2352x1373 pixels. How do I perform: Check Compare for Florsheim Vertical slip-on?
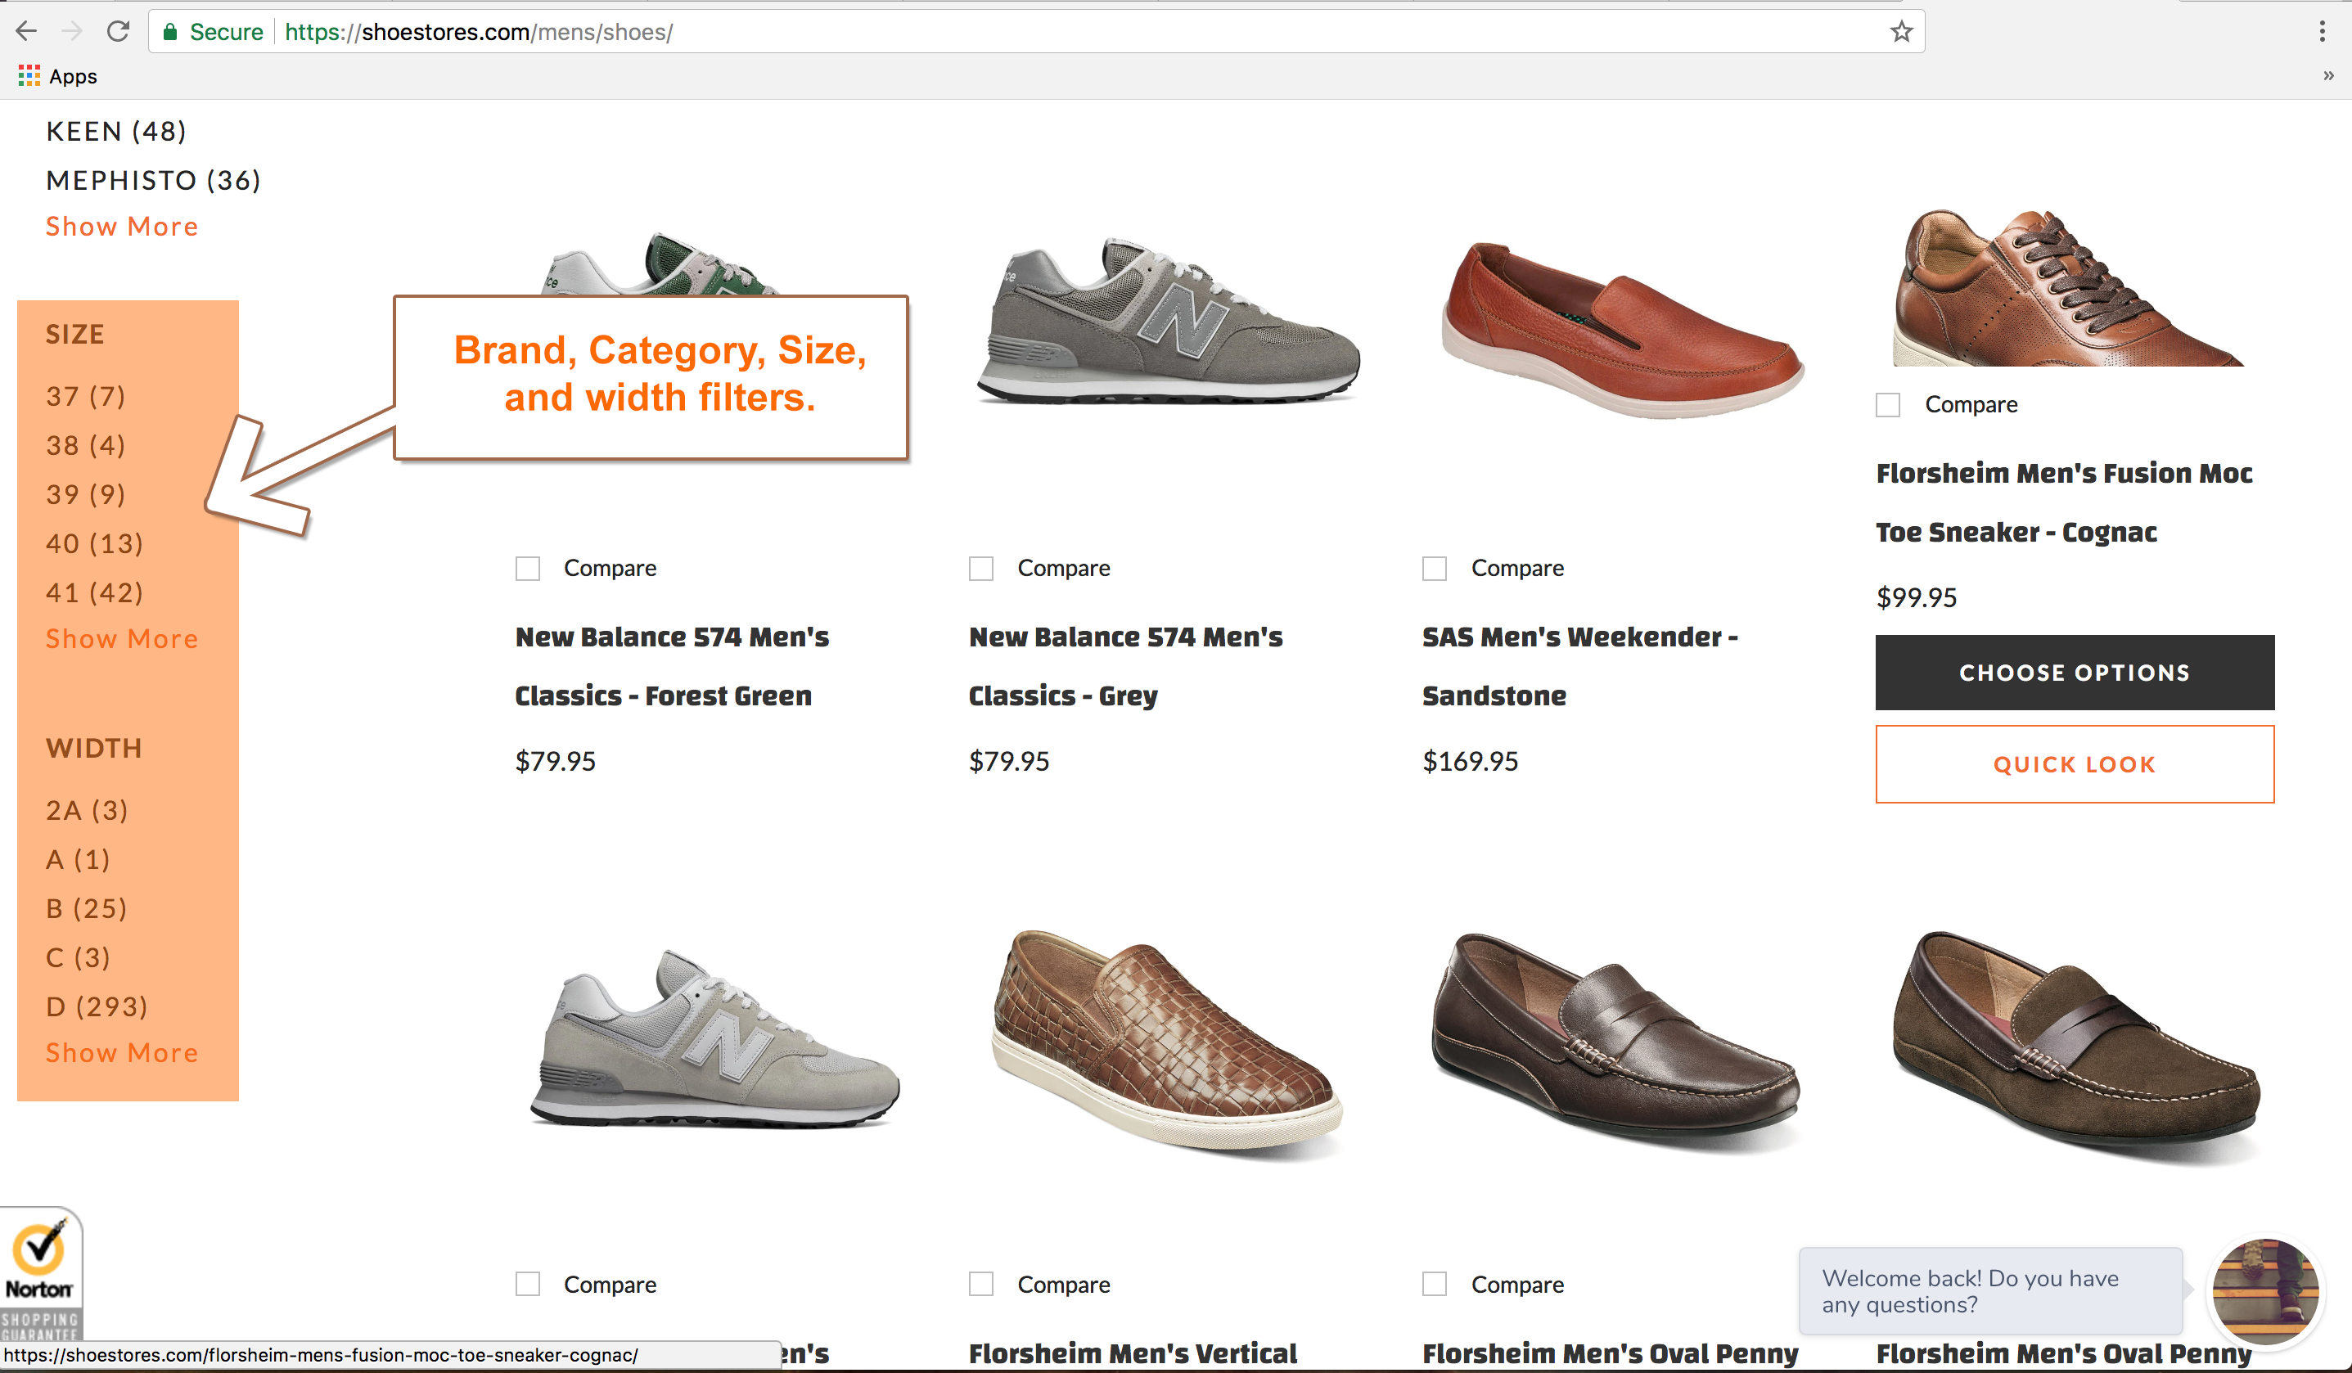[x=981, y=1285]
